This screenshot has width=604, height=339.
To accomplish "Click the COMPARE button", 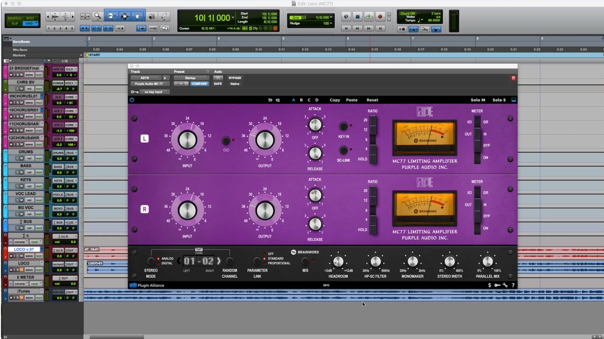I will 199,84.
